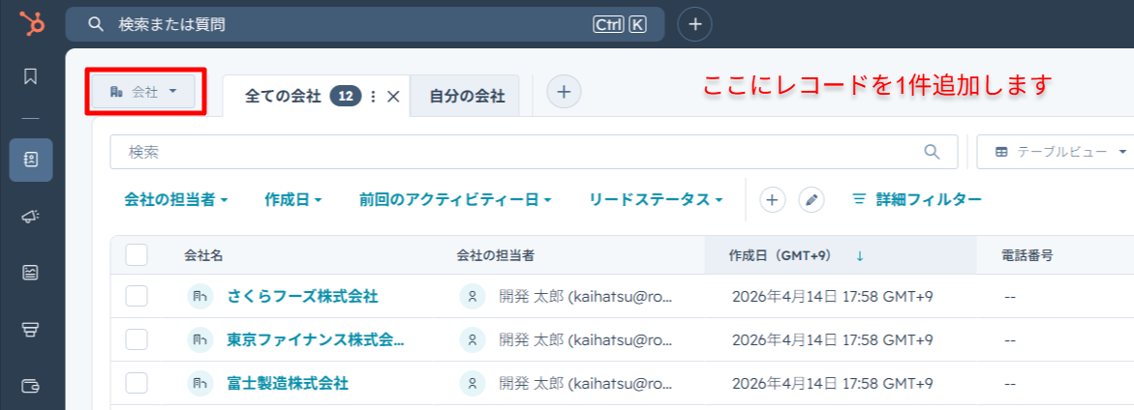Image resolution: width=1134 pixels, height=410 pixels.
Task: Open the bookmarks icon in sidebar
Action: click(x=31, y=75)
